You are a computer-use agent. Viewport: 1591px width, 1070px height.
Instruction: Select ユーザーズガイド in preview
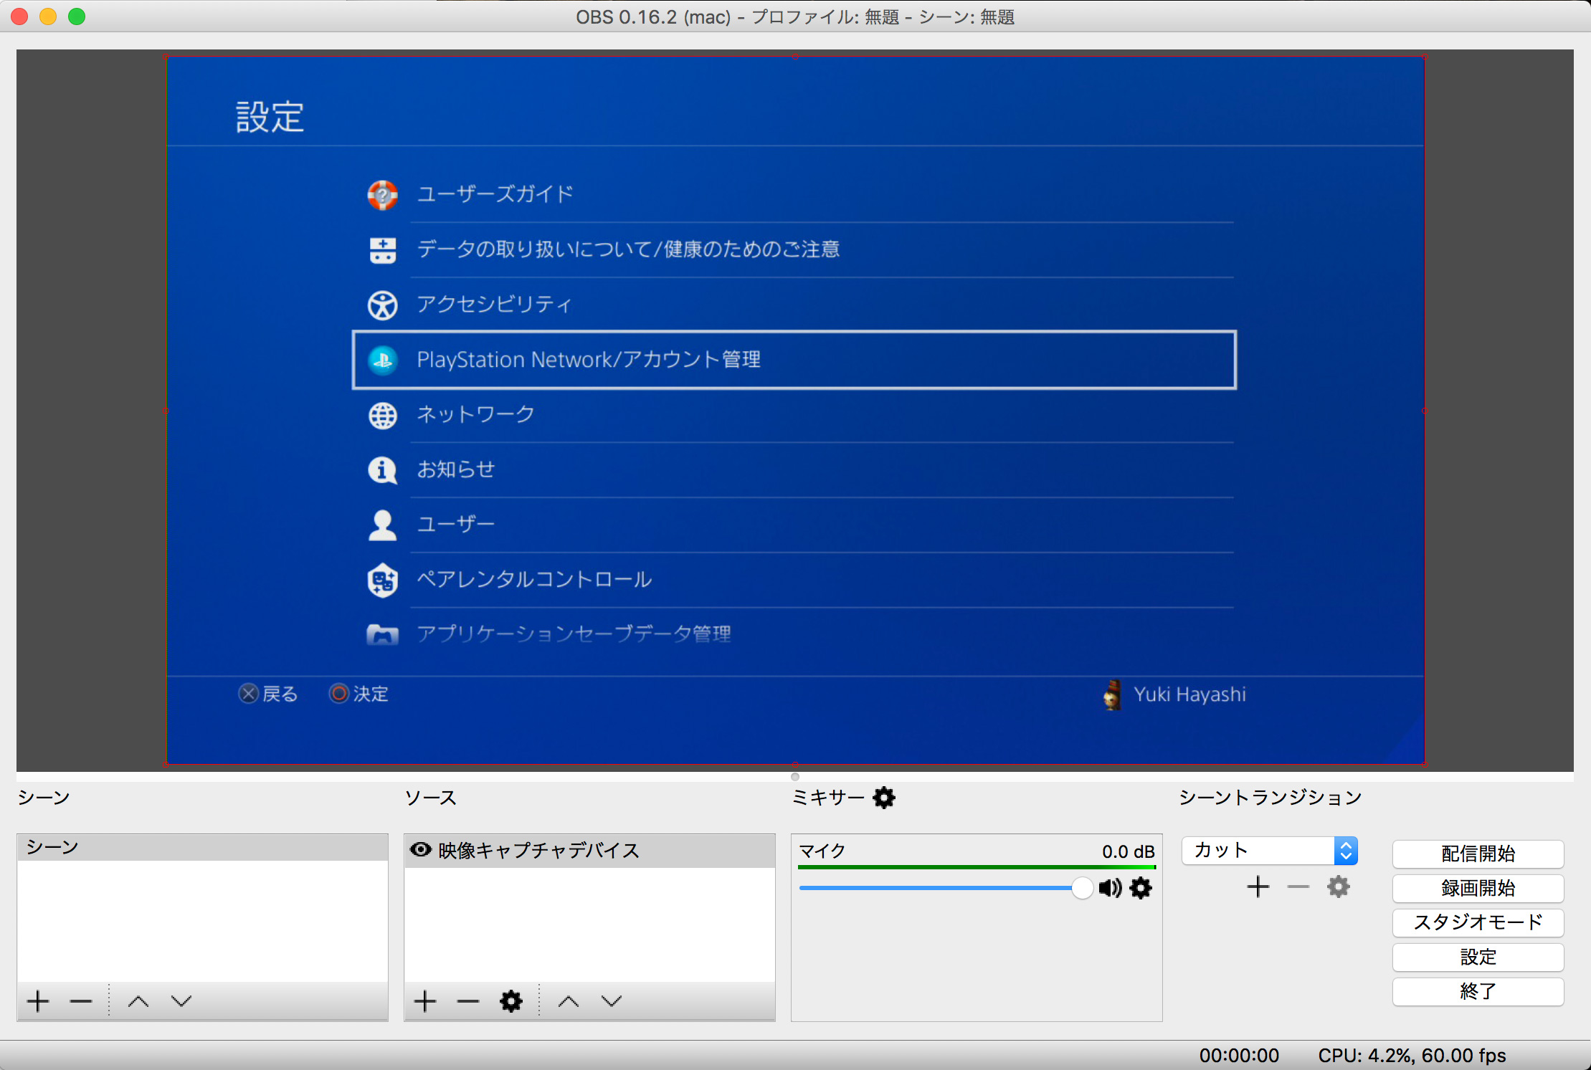793,194
